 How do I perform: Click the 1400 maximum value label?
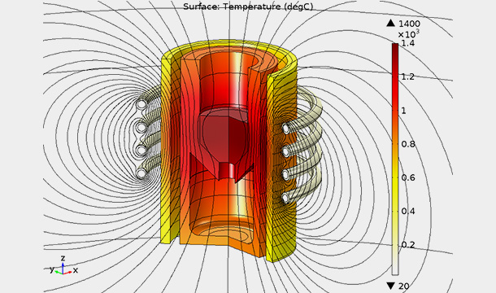(409, 24)
